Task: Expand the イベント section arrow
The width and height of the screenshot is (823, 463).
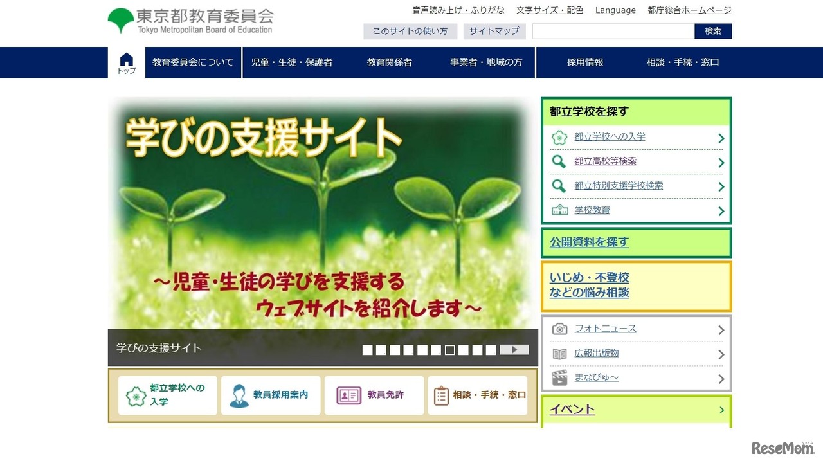Action: pos(721,410)
